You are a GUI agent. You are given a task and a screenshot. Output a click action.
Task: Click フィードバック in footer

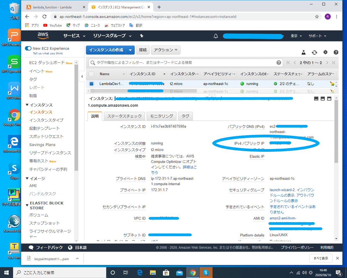point(46,248)
